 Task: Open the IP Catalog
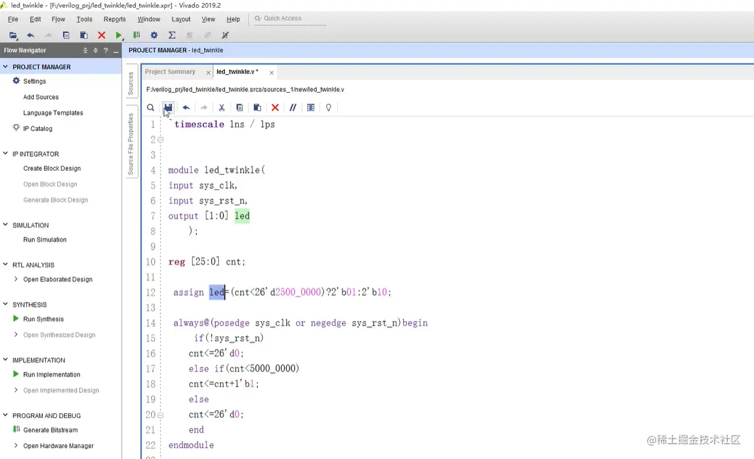[38, 129]
